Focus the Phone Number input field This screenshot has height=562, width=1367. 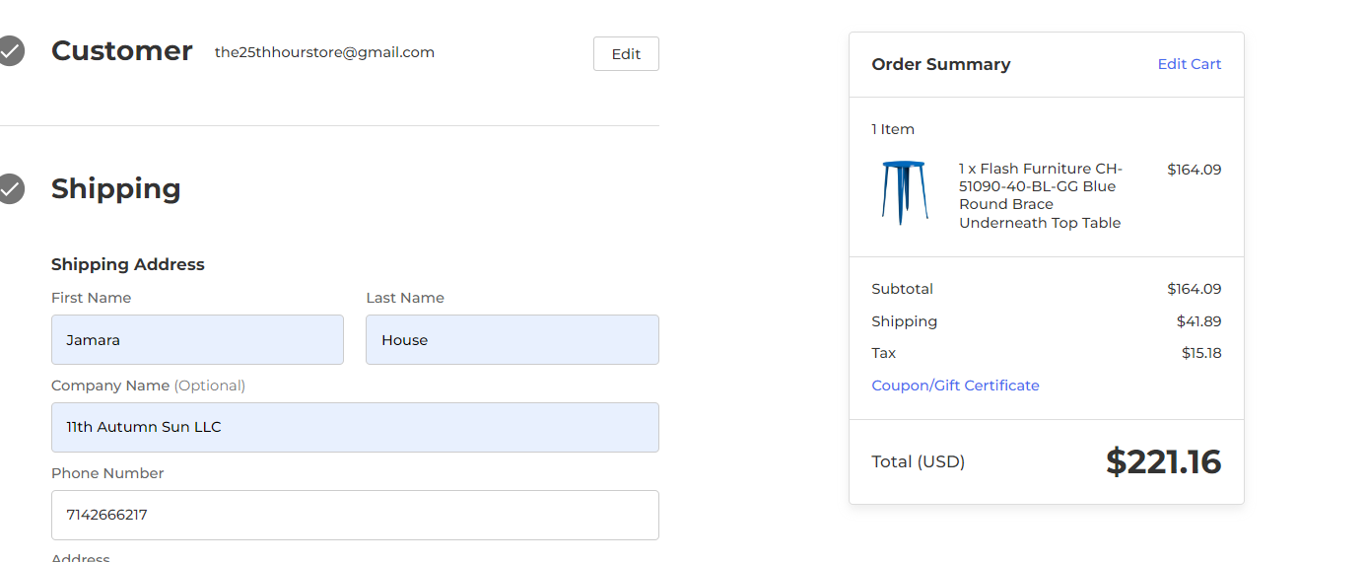click(355, 515)
